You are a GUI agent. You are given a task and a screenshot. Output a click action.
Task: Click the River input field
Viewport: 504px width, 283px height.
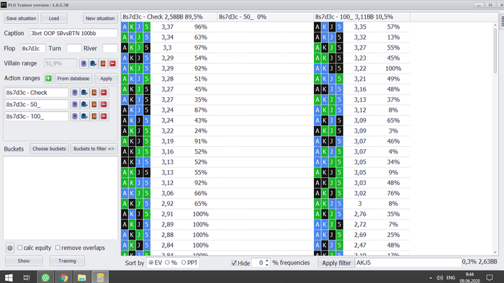click(110, 48)
